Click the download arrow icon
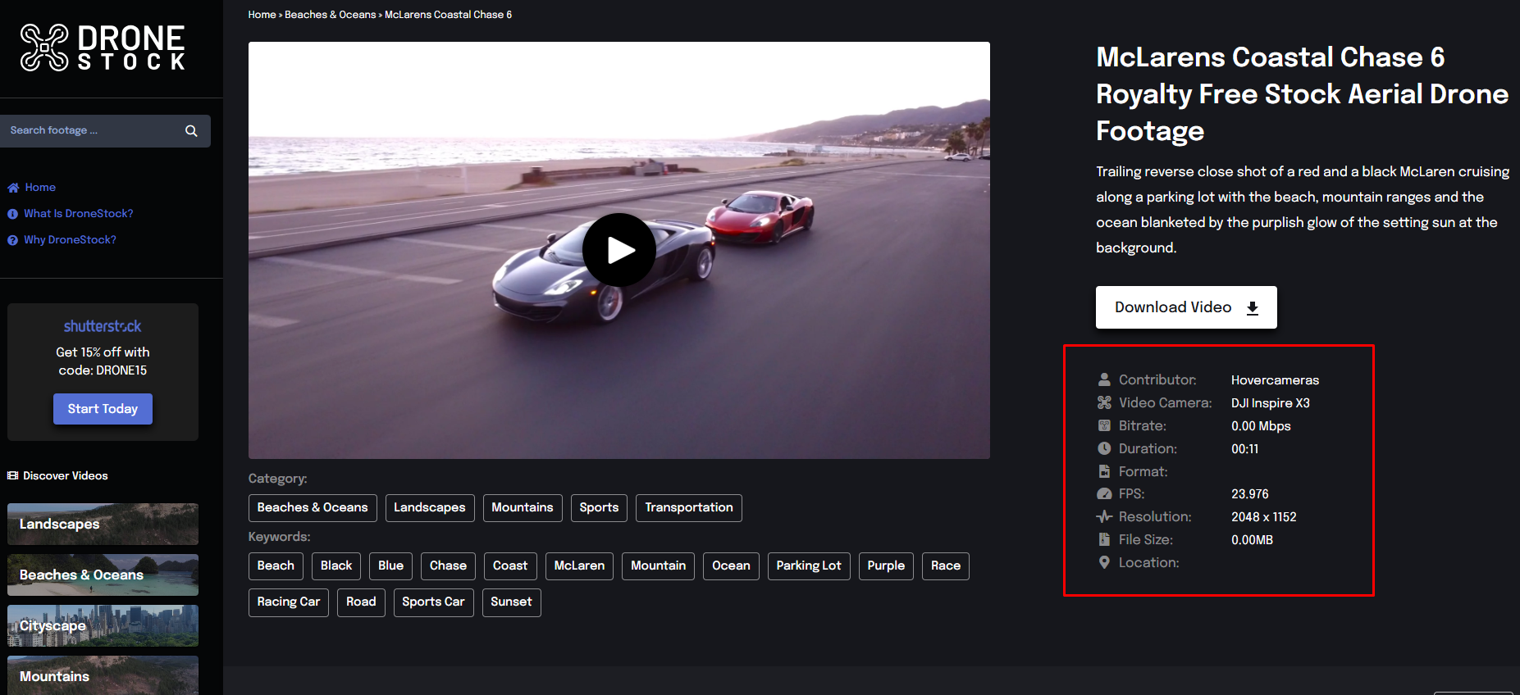The image size is (1520, 695). click(x=1253, y=308)
